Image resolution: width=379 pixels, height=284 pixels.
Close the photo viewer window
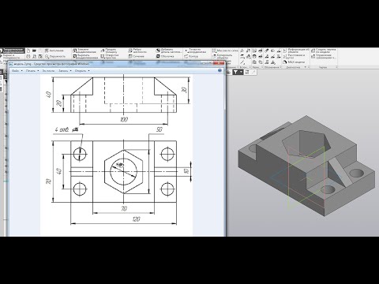pyautogui.click(x=220, y=63)
